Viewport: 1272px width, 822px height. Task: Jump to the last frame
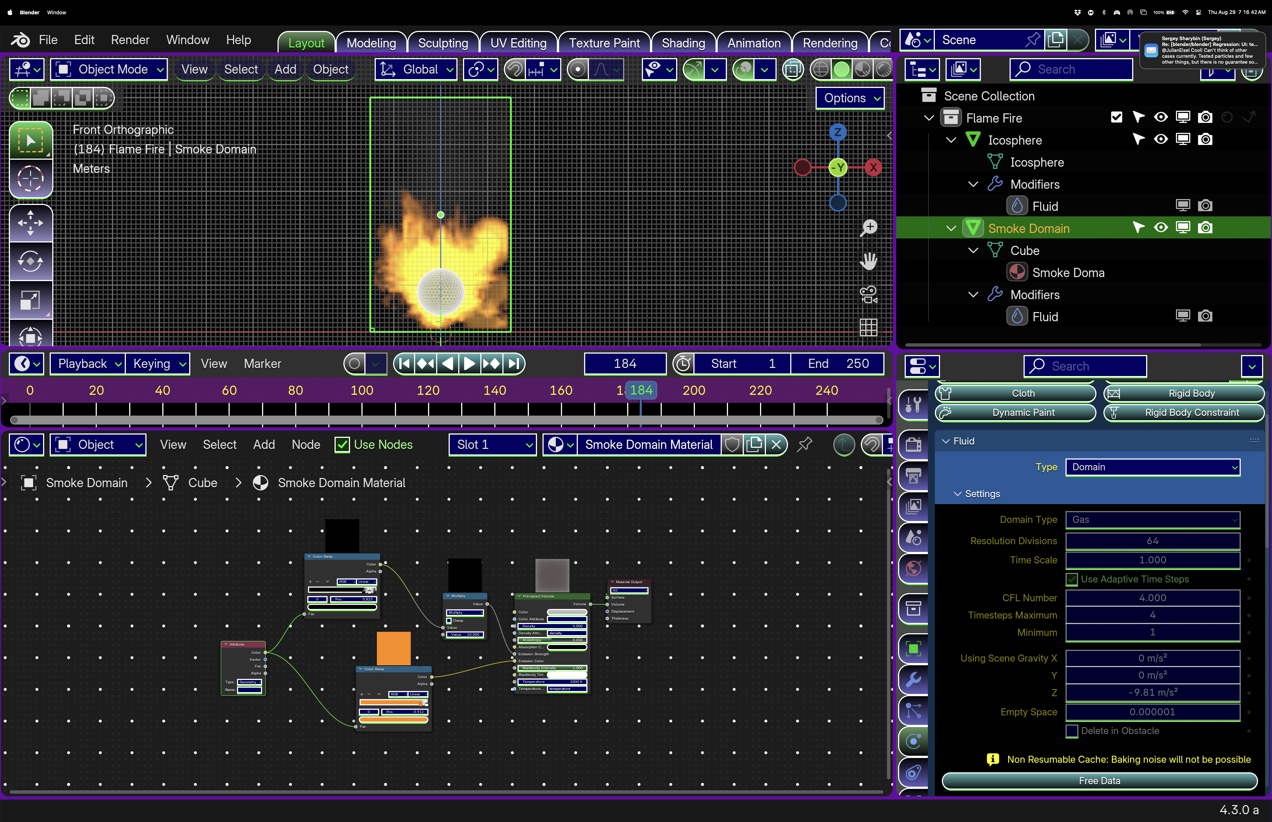[513, 364]
